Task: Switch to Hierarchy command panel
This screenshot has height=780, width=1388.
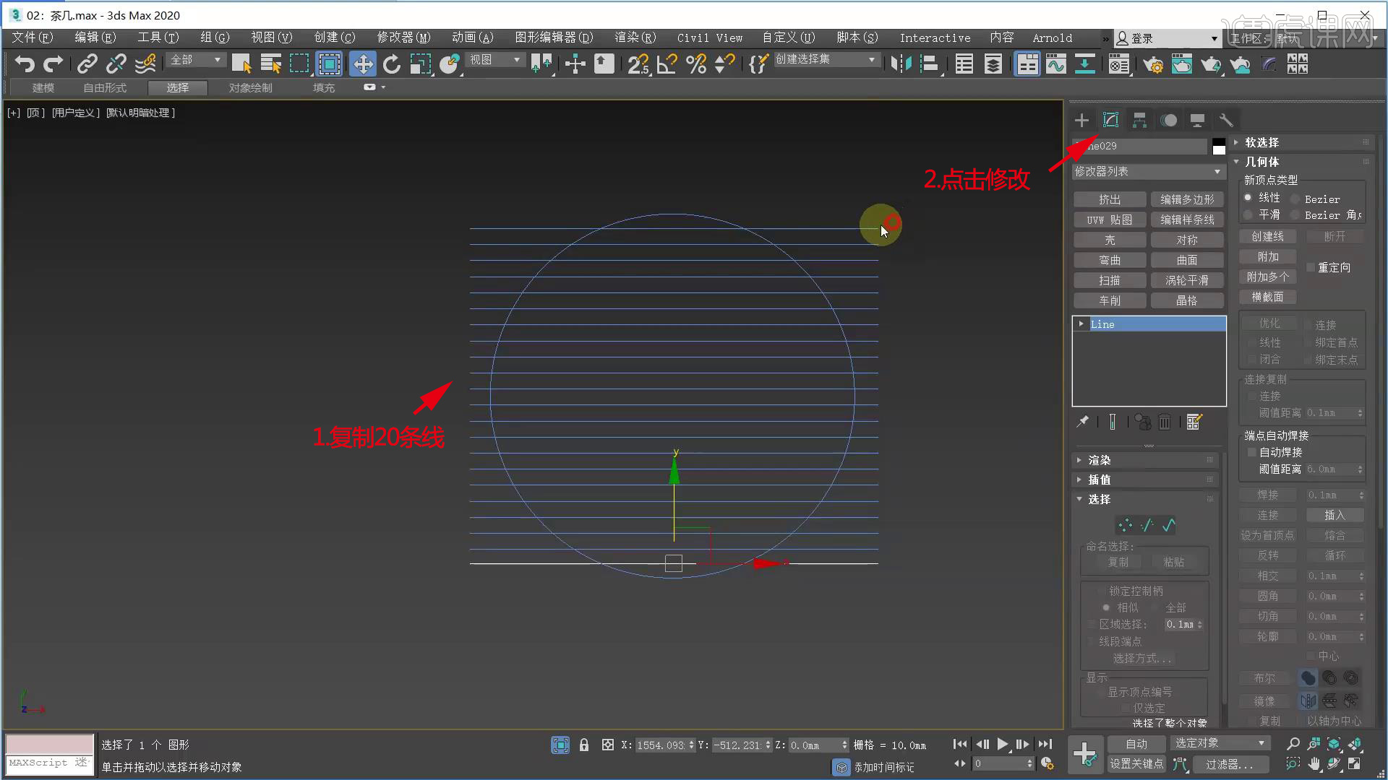Action: tap(1139, 120)
